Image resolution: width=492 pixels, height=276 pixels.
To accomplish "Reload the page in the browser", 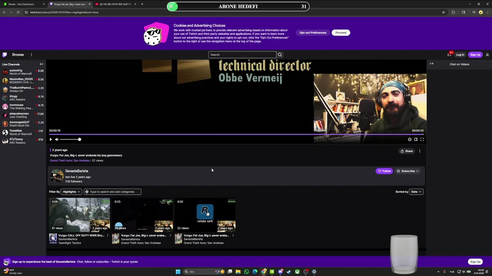I will tap(18, 12).
